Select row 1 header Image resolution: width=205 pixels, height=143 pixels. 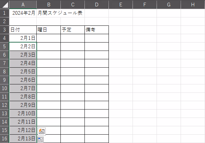[4, 13]
